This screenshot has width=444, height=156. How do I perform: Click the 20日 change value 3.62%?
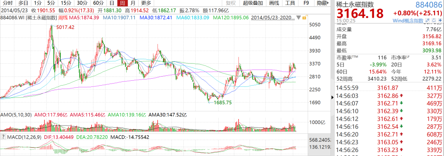435,64
